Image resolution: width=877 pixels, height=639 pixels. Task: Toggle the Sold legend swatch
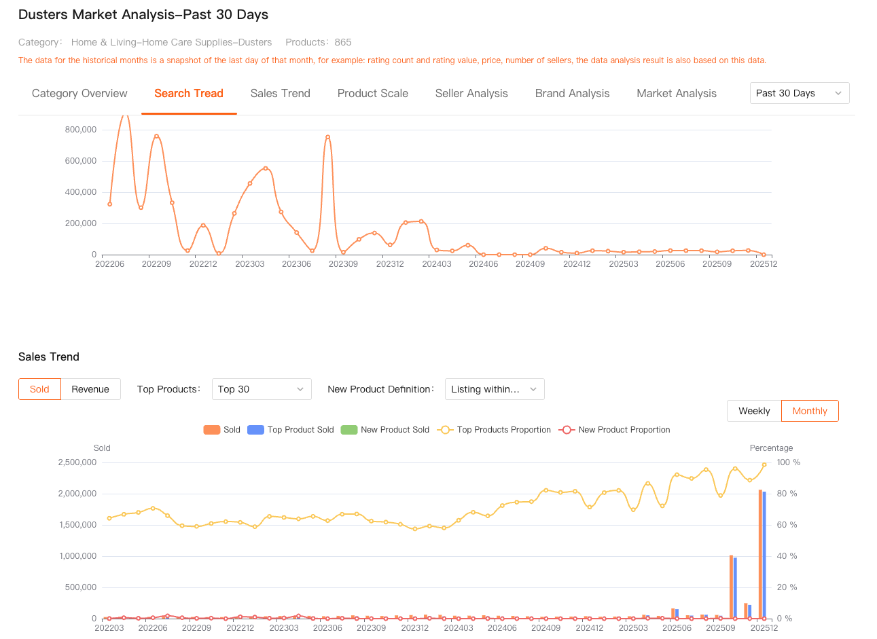pyautogui.click(x=213, y=430)
